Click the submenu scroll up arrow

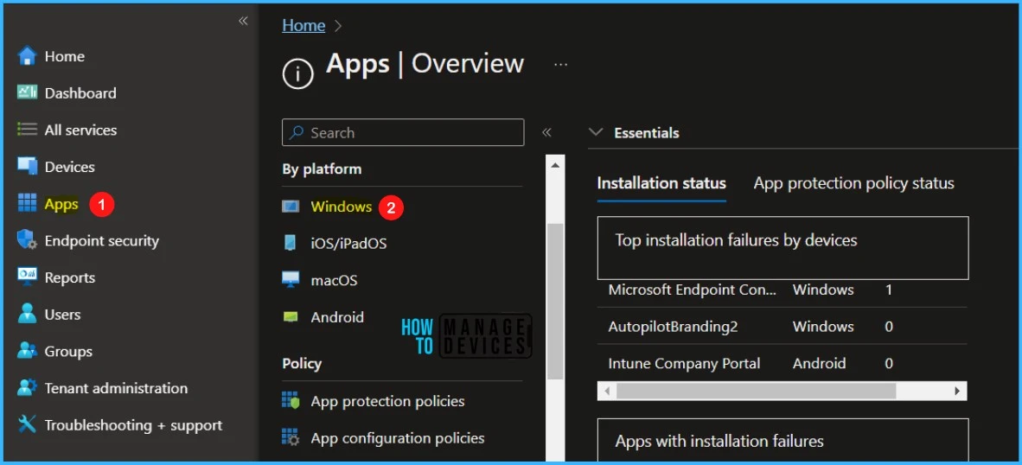(555, 165)
